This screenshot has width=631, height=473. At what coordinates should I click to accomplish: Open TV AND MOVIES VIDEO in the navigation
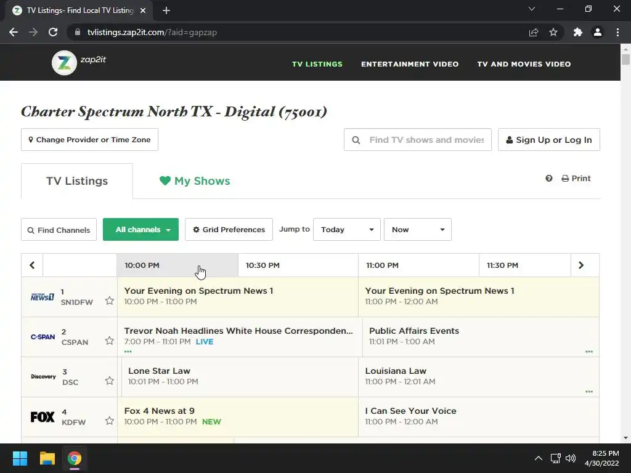click(524, 64)
